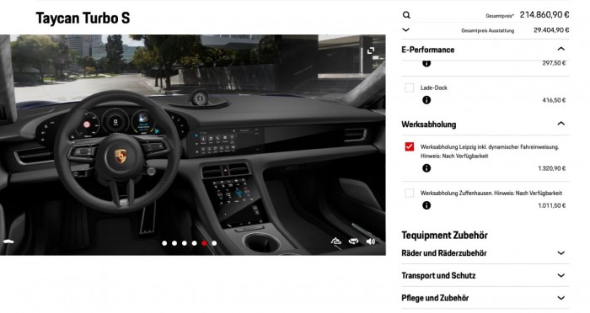Click the 416,50 € Lade-Dock price
590x313 pixels.
point(554,100)
